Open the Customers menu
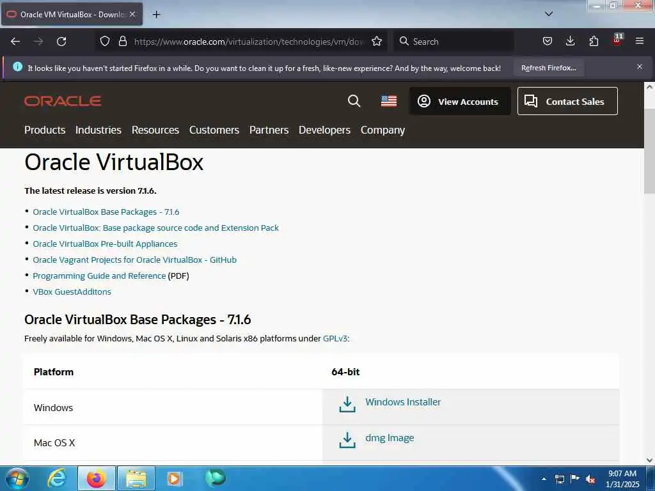This screenshot has width=655, height=491. (214, 130)
